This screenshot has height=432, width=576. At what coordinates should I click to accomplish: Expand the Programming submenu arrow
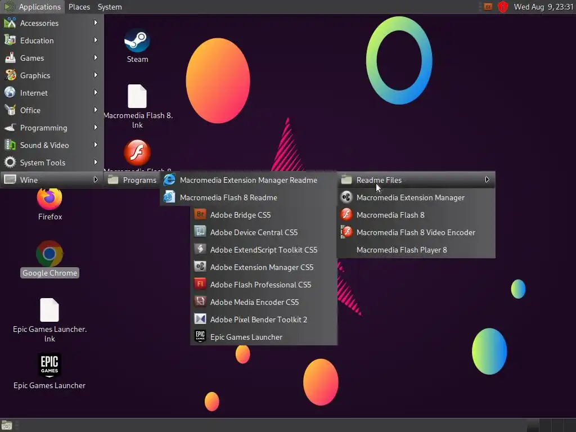pos(96,128)
